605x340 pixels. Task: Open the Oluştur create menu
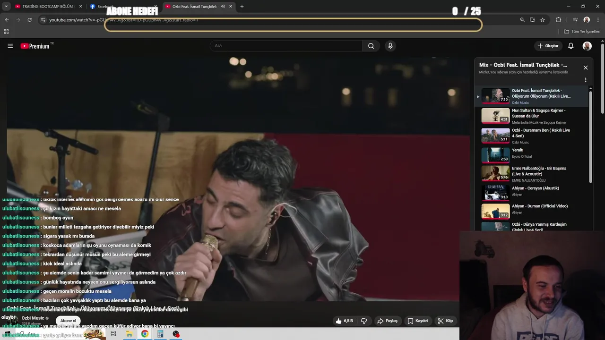pos(548,46)
